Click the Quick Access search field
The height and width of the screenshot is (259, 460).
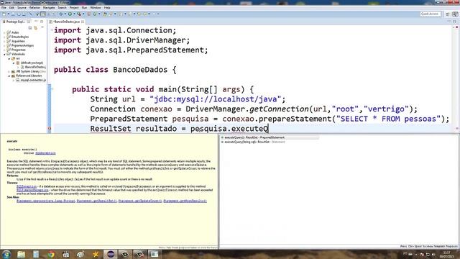[x=430, y=14]
